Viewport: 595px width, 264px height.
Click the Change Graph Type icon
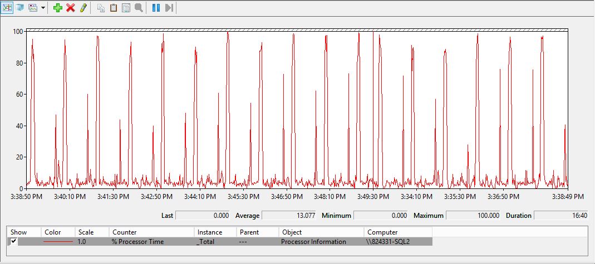tap(33, 8)
